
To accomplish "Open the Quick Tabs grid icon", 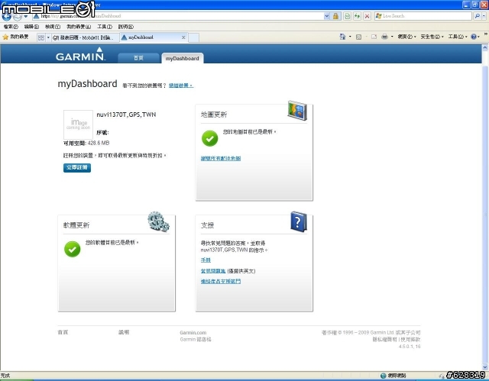I will [x=41, y=37].
